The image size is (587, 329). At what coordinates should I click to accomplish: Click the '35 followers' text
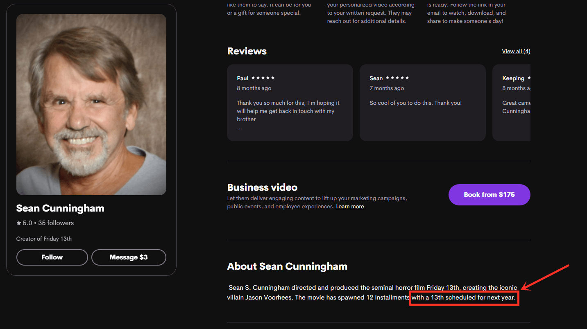pyautogui.click(x=56, y=223)
